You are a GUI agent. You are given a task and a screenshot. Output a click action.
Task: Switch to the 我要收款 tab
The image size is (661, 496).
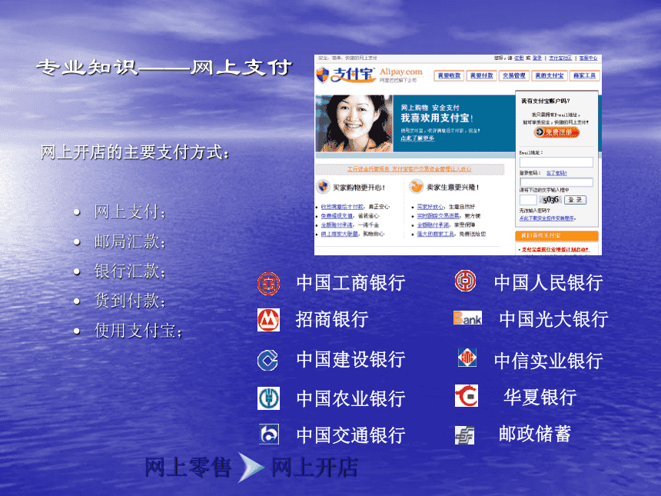pos(449,75)
